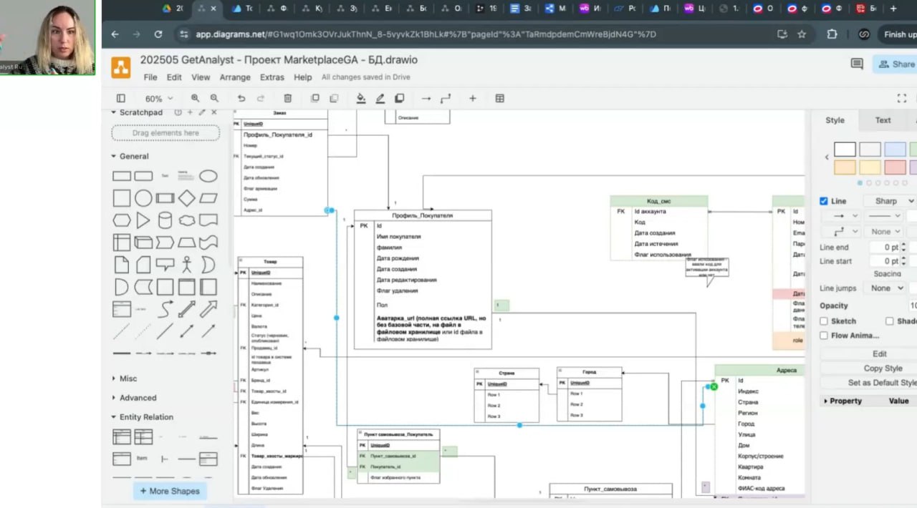Open the 60% zoom level dropdown

click(x=158, y=99)
